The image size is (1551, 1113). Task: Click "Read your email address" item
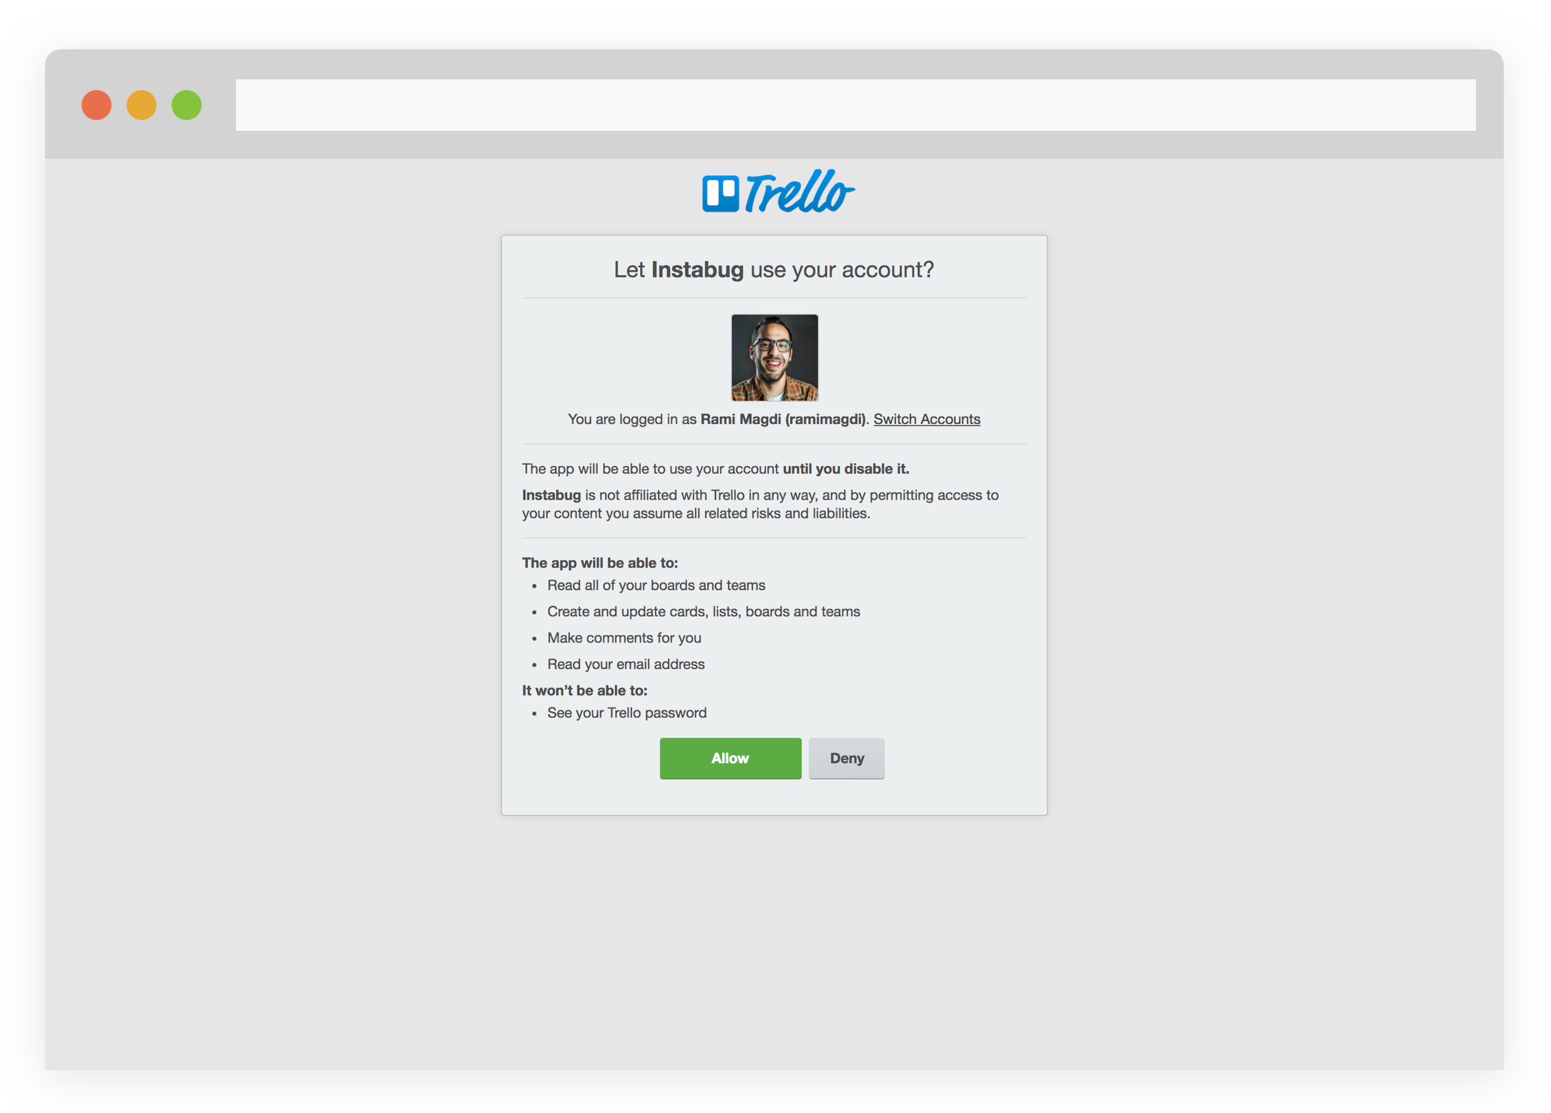click(626, 664)
